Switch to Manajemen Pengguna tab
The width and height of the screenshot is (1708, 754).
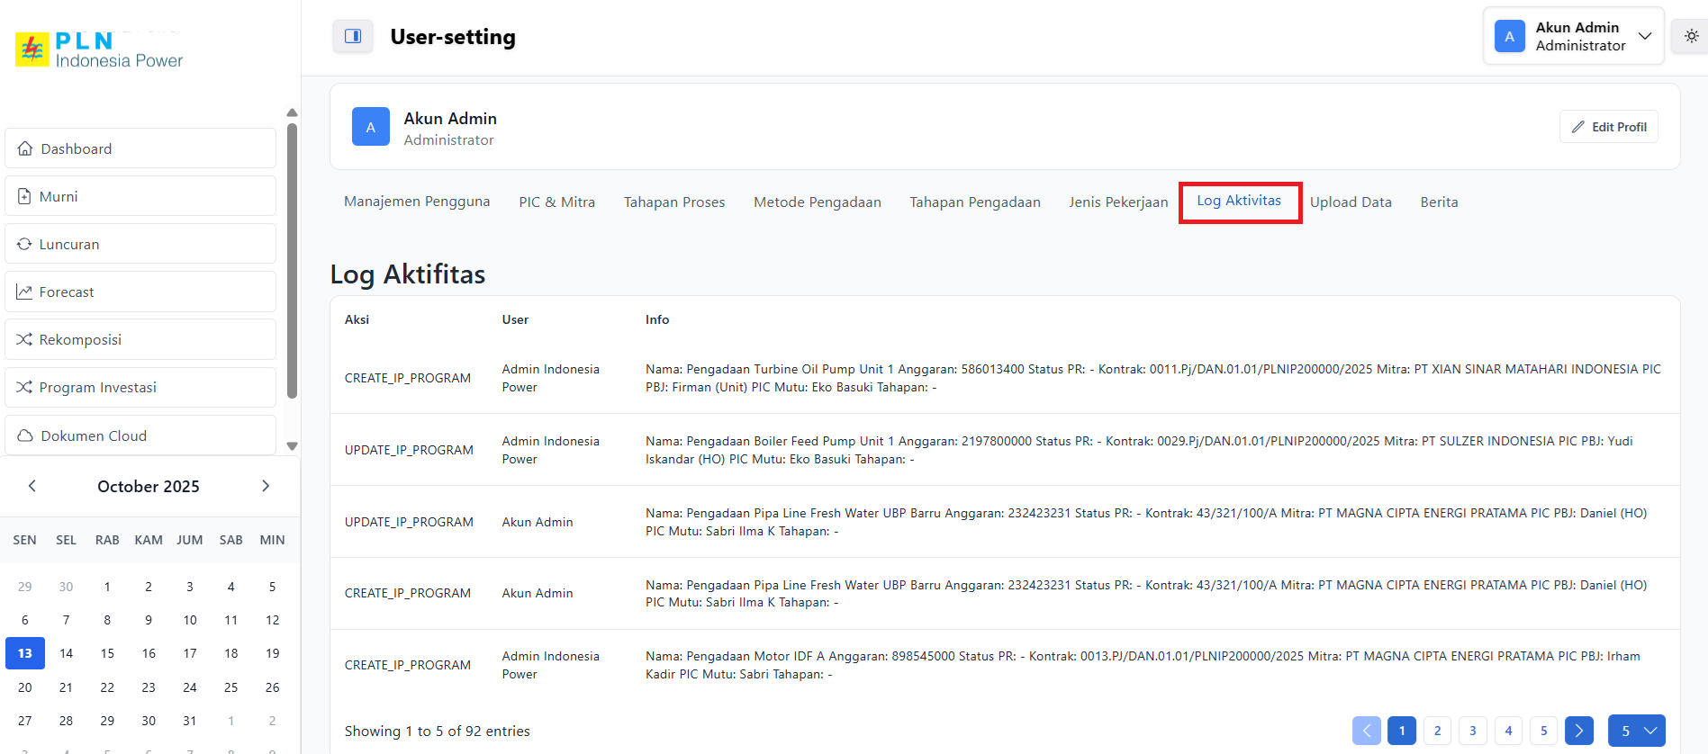click(417, 202)
